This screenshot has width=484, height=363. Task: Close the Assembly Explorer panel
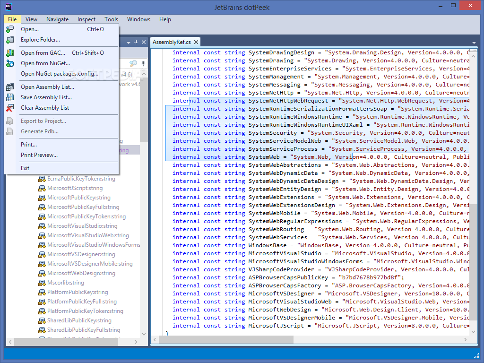144,42
